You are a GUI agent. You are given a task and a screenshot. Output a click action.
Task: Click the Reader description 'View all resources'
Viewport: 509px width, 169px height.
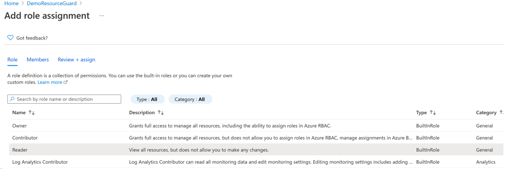click(199, 150)
